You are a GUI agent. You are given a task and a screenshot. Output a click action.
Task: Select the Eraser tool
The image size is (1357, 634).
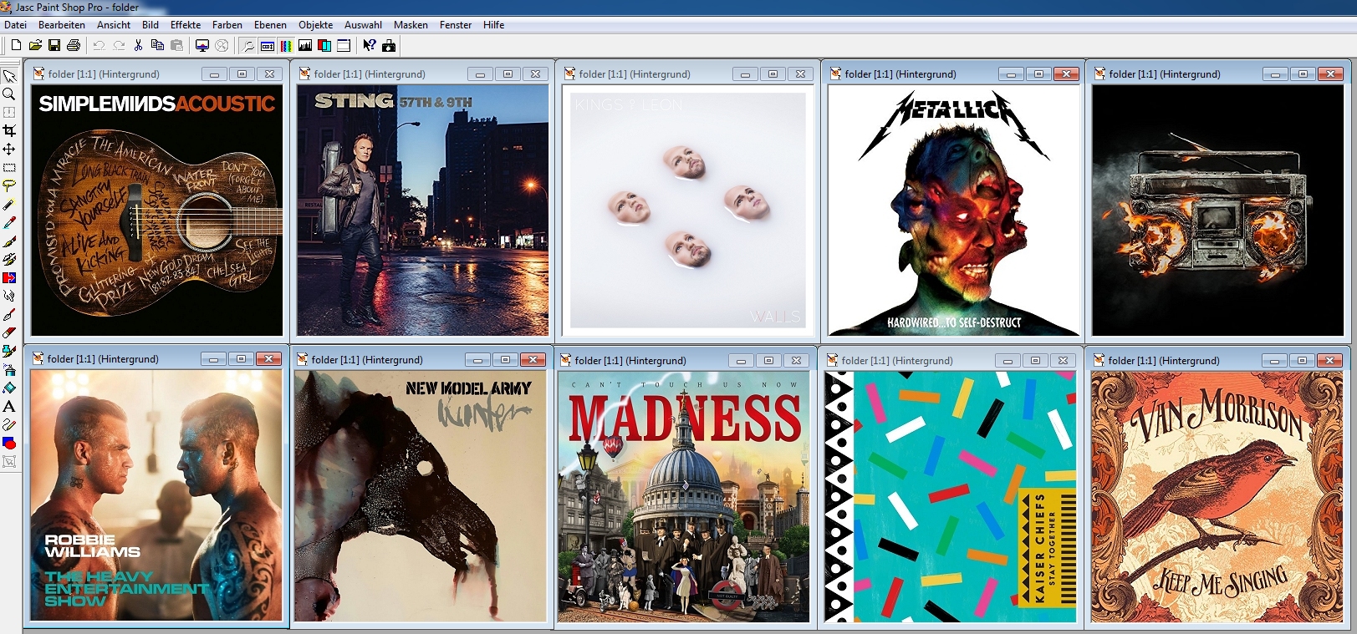9,333
